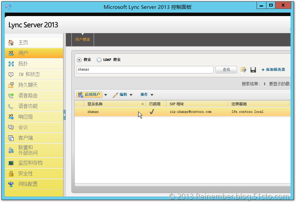Screen dimensions: 296x202
Task: Open the 安全性 security lock icon
Action: [x=11, y=173]
